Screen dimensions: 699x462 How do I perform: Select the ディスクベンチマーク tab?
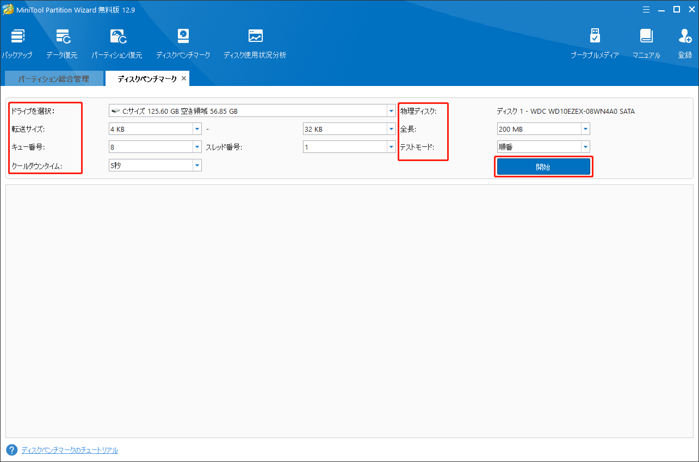point(147,79)
